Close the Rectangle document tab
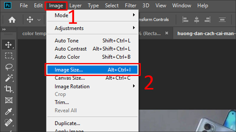This screenshot has height=132, width=236. coord(167,33)
